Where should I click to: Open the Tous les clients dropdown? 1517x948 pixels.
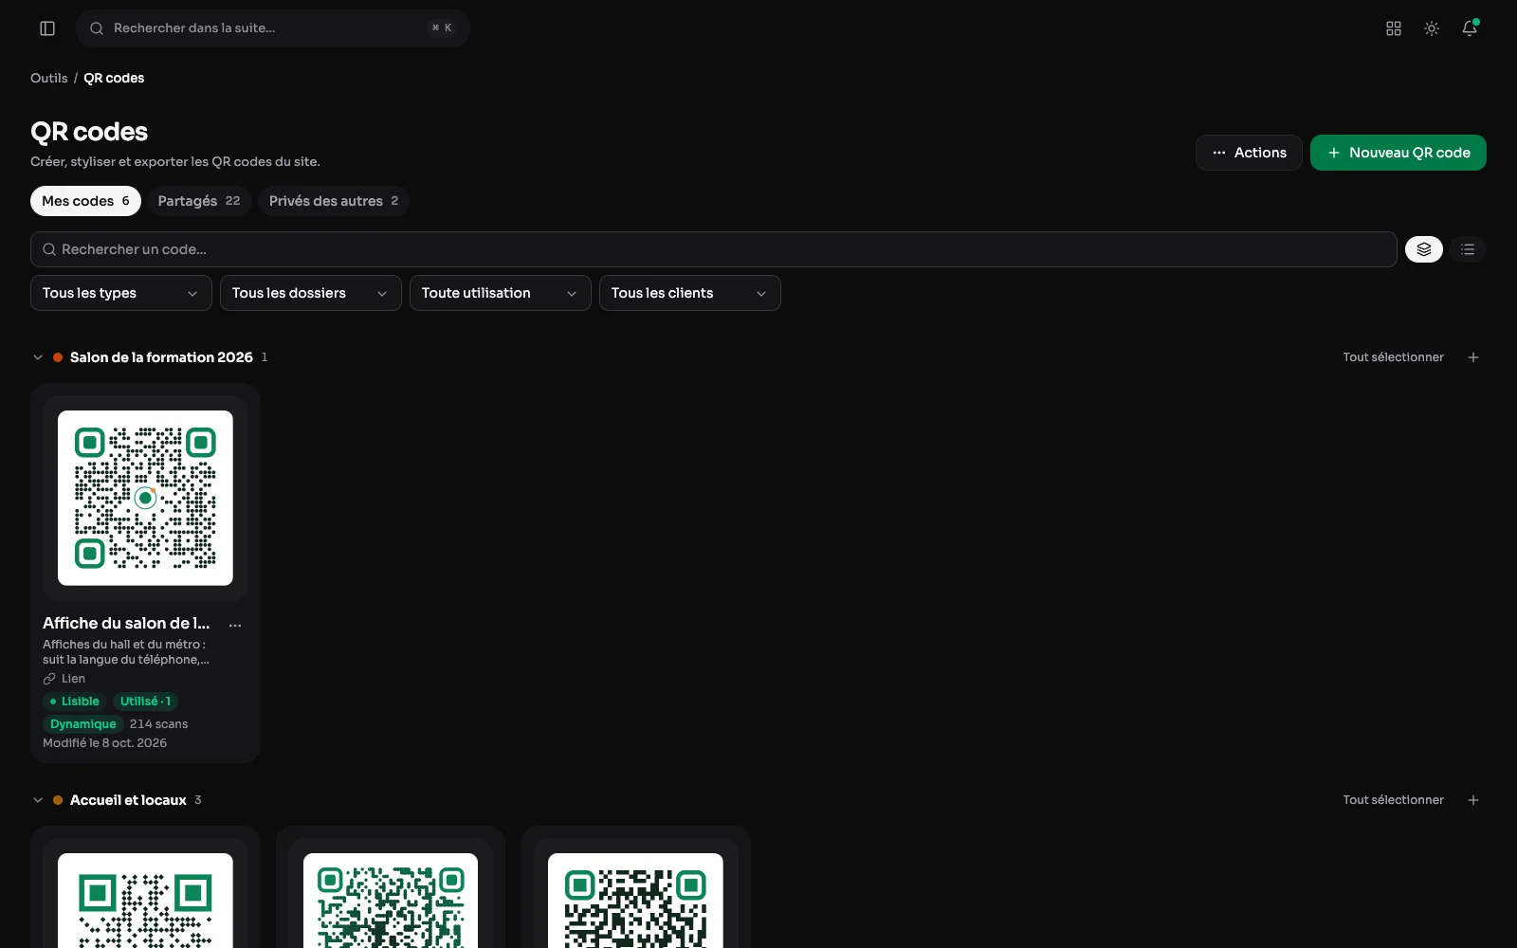[x=690, y=293]
